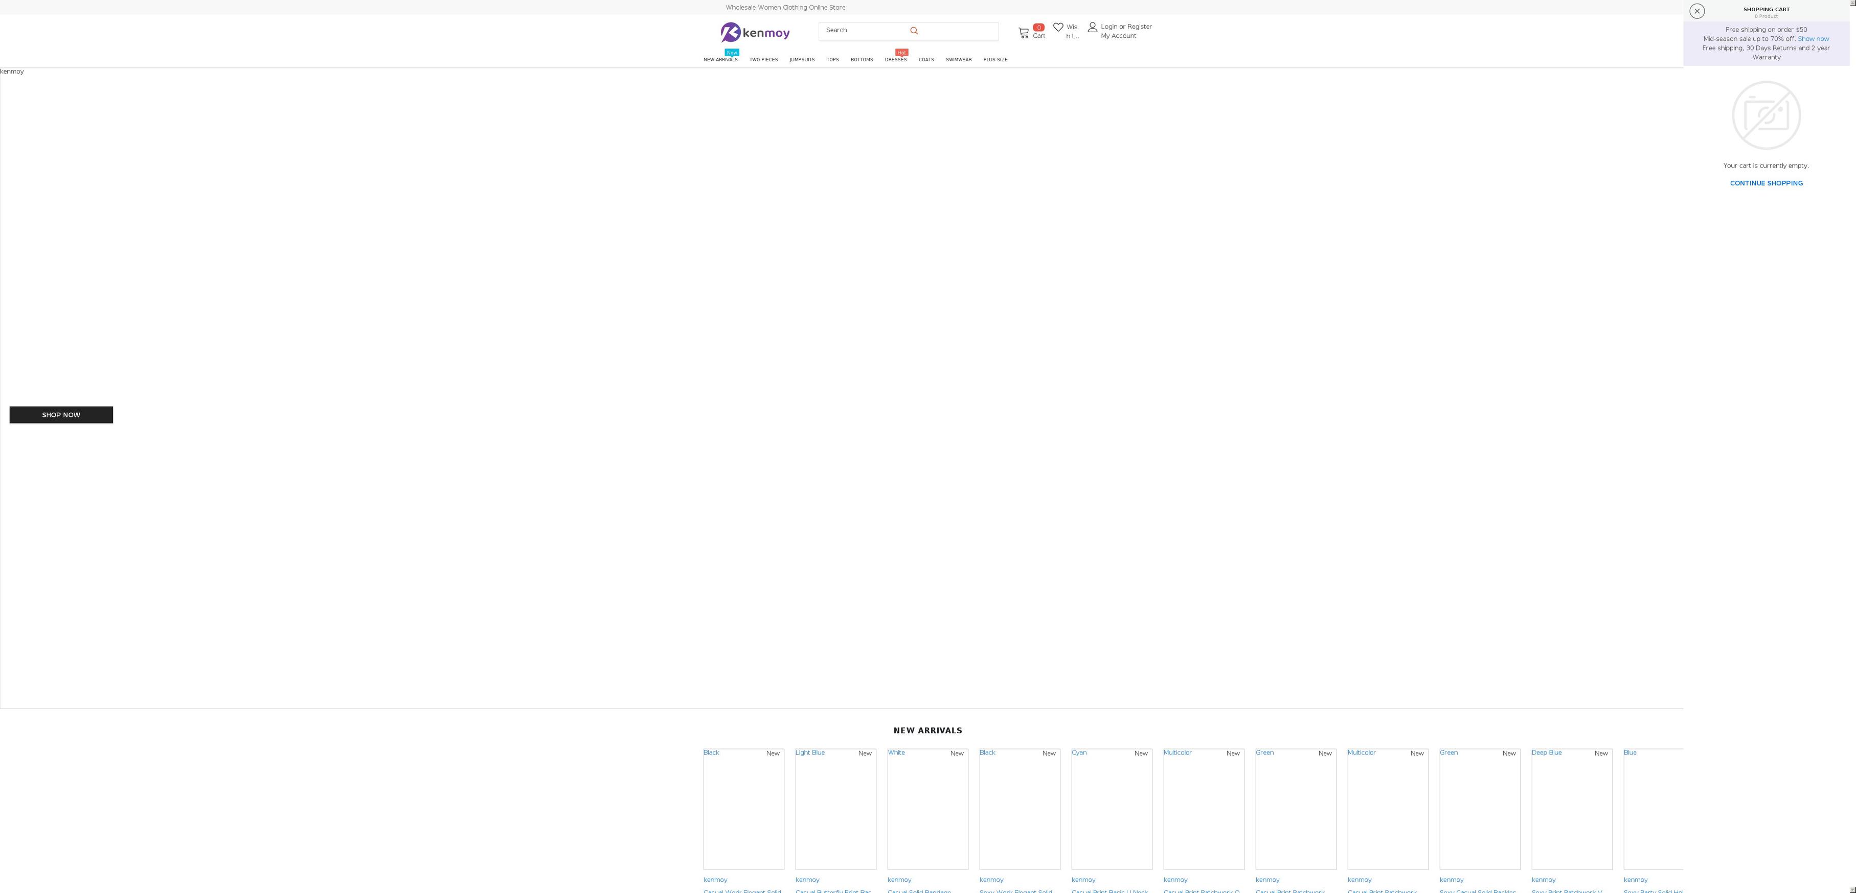The height and width of the screenshot is (893, 1856).
Task: Open the SWIMWEAR menu item
Action: 958,60
